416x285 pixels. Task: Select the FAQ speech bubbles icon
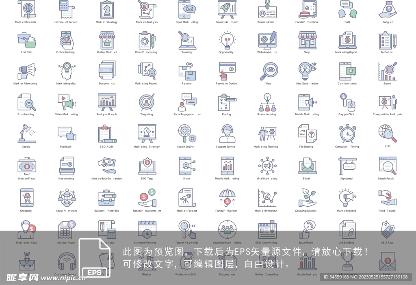347,9
